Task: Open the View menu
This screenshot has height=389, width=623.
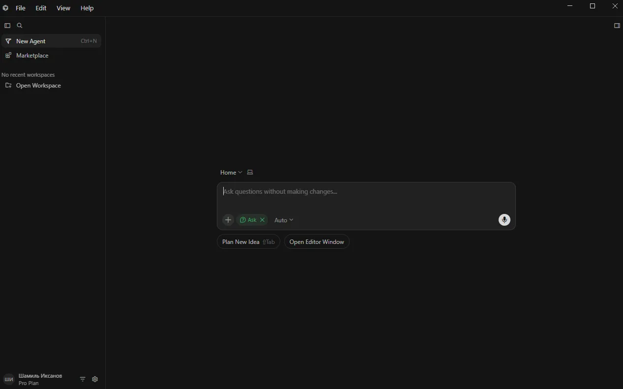Action: [63, 8]
